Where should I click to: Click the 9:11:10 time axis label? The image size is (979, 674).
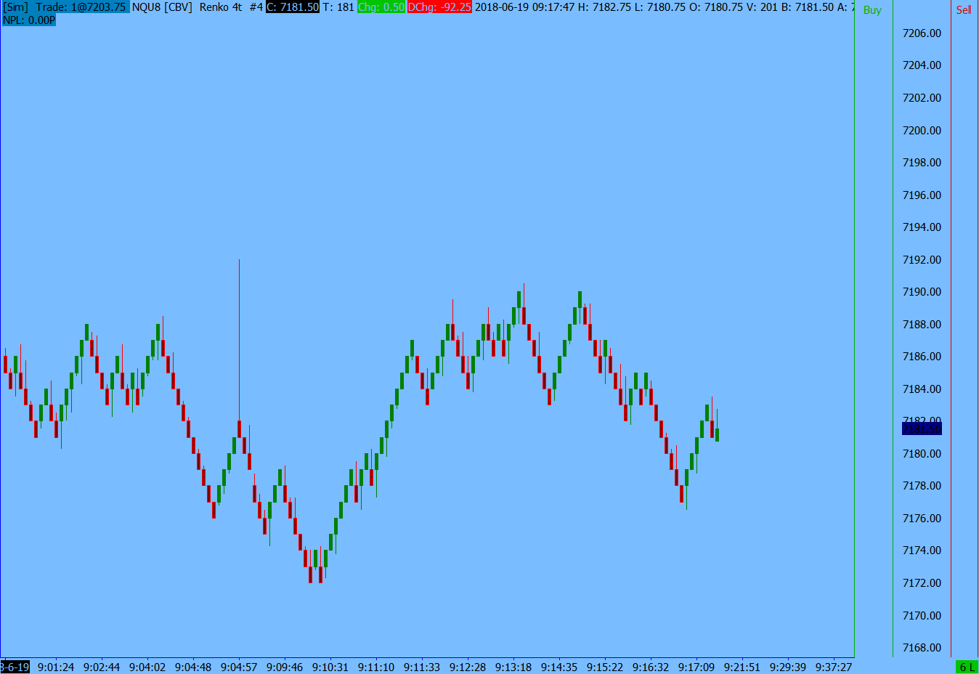[376, 667]
